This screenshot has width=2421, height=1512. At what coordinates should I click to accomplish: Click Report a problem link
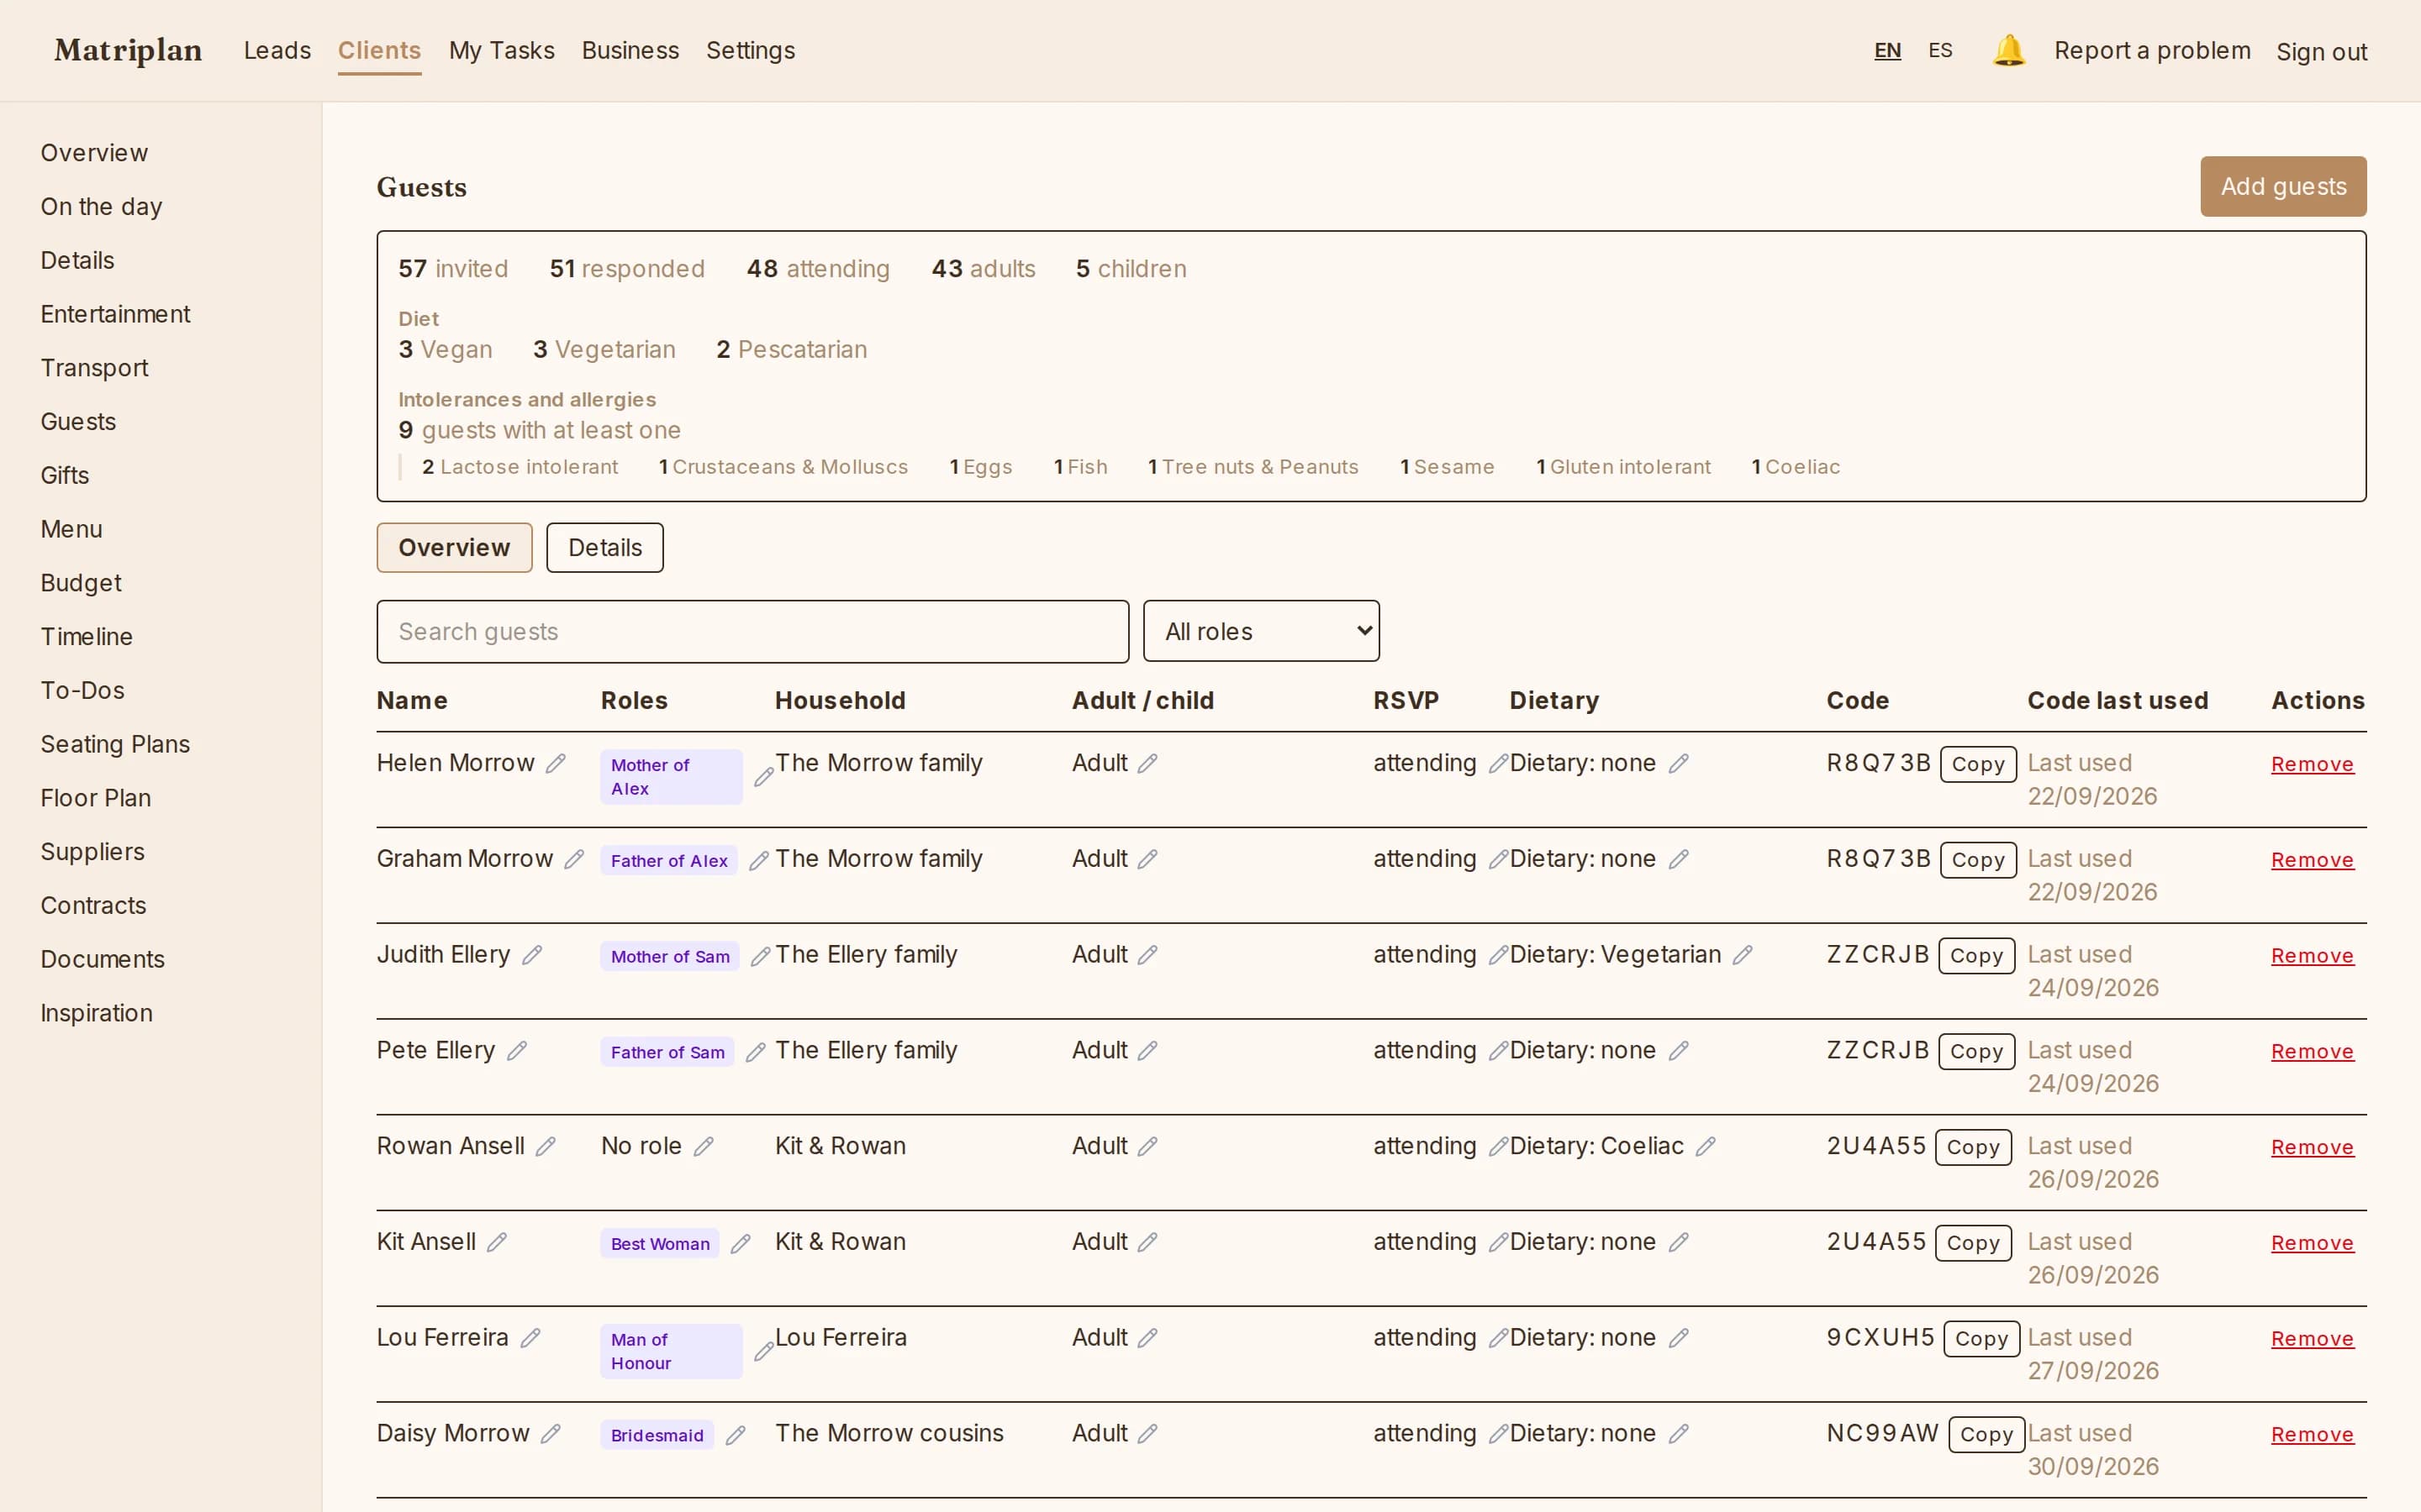coord(2152,50)
